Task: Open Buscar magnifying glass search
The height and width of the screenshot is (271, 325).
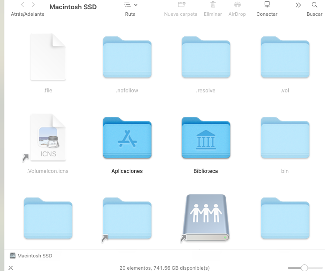Action: point(315,5)
